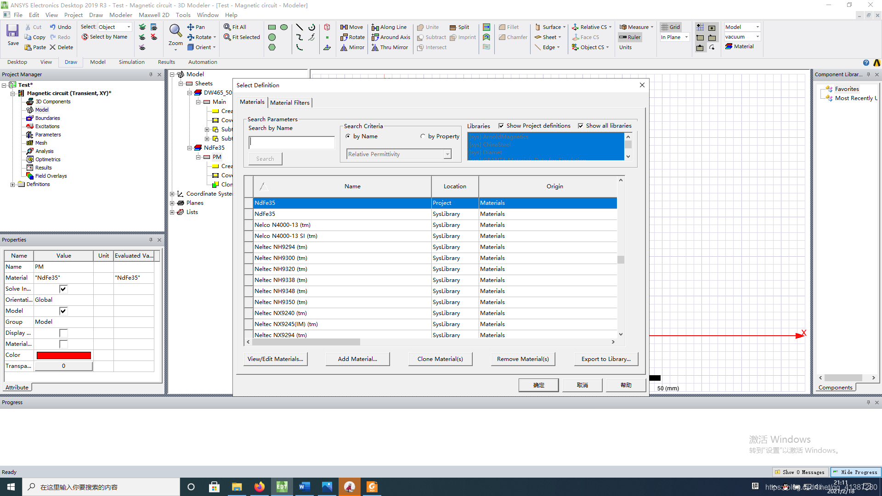Click the Mirror tool icon
The height and width of the screenshot is (496, 882).
[344, 47]
